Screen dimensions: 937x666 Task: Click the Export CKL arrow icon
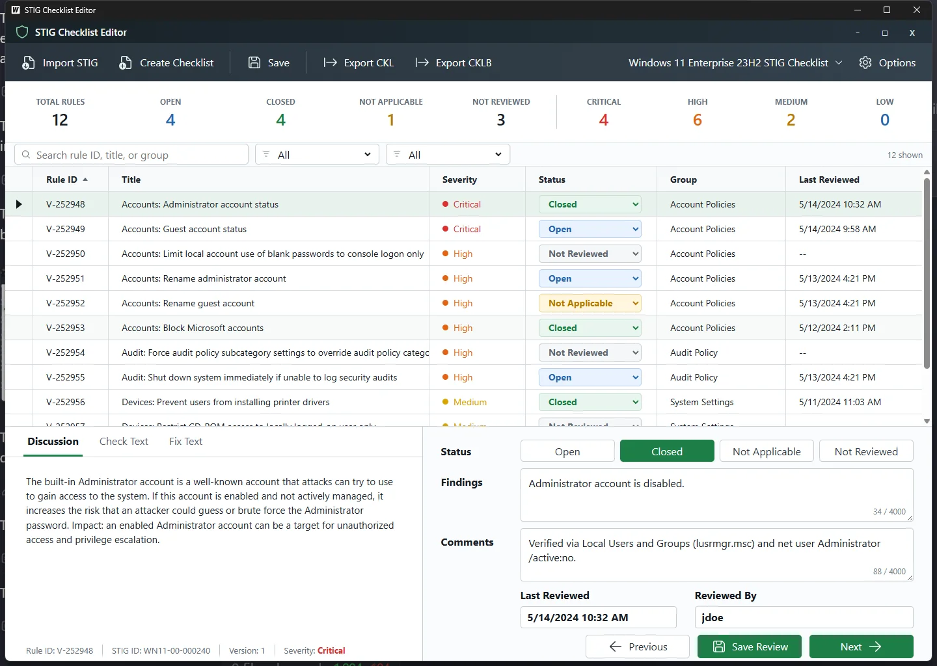pyautogui.click(x=331, y=62)
